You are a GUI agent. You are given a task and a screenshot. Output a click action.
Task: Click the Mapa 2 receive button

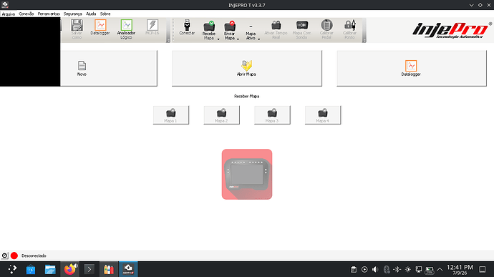click(221, 115)
